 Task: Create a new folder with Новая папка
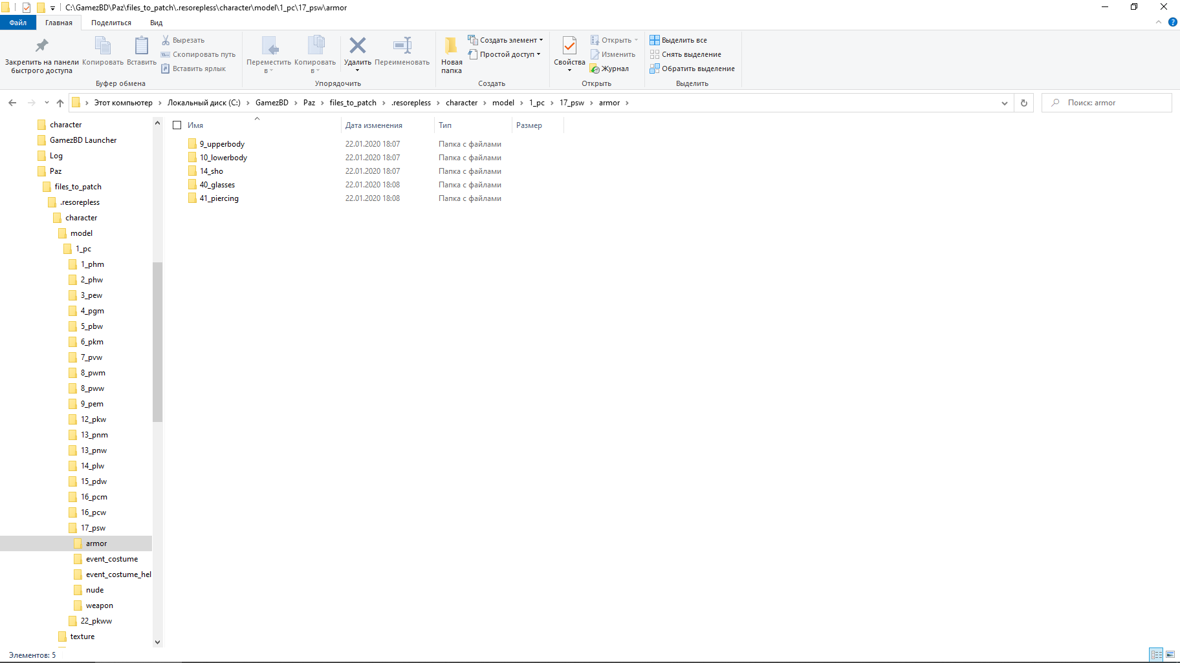point(452,54)
